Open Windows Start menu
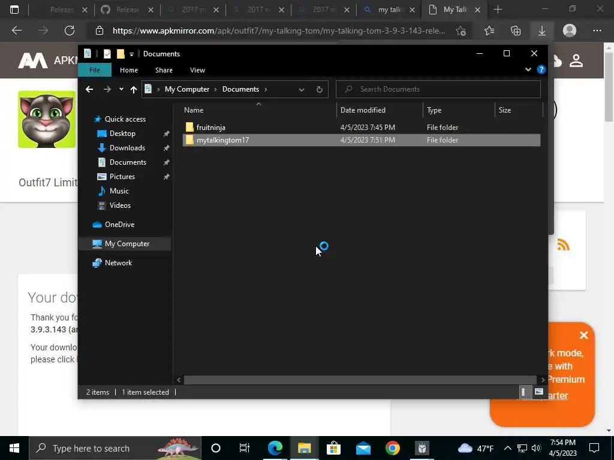Image resolution: width=614 pixels, height=460 pixels. tap(14, 448)
